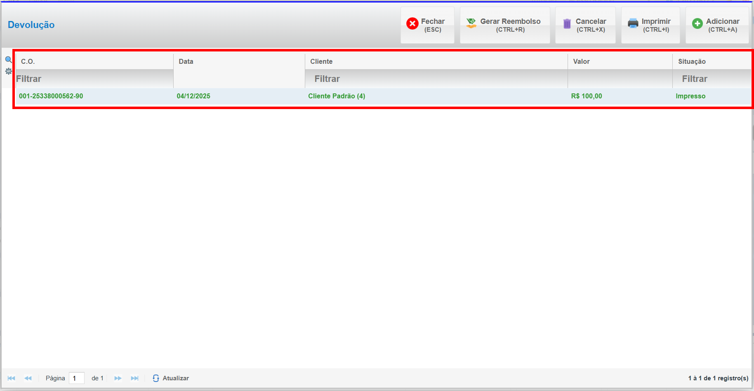
Task: Go to first page arrow
Action: [x=12, y=378]
